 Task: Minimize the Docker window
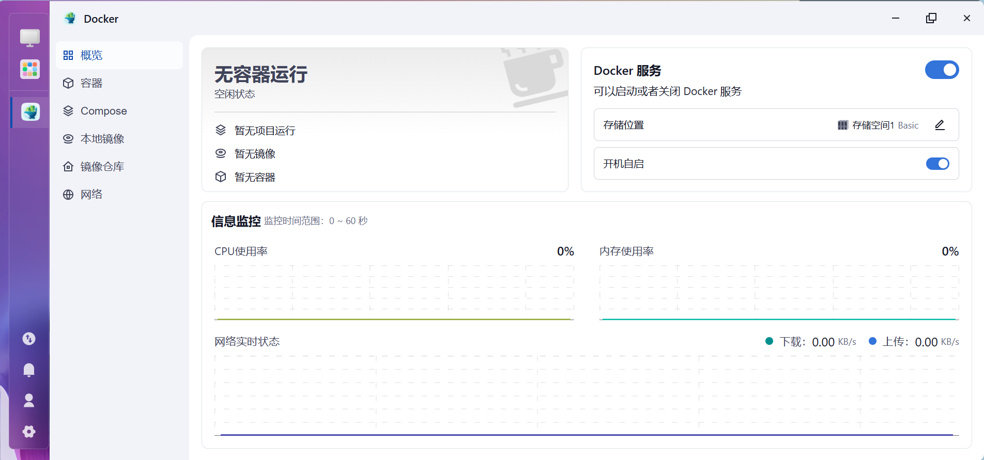point(896,18)
